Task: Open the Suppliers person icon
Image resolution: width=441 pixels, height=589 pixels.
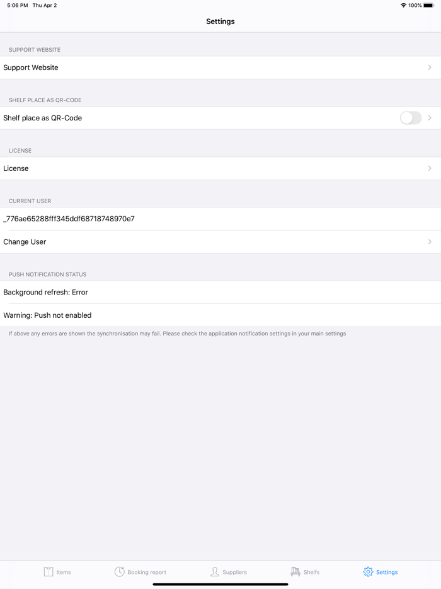Action: click(215, 572)
